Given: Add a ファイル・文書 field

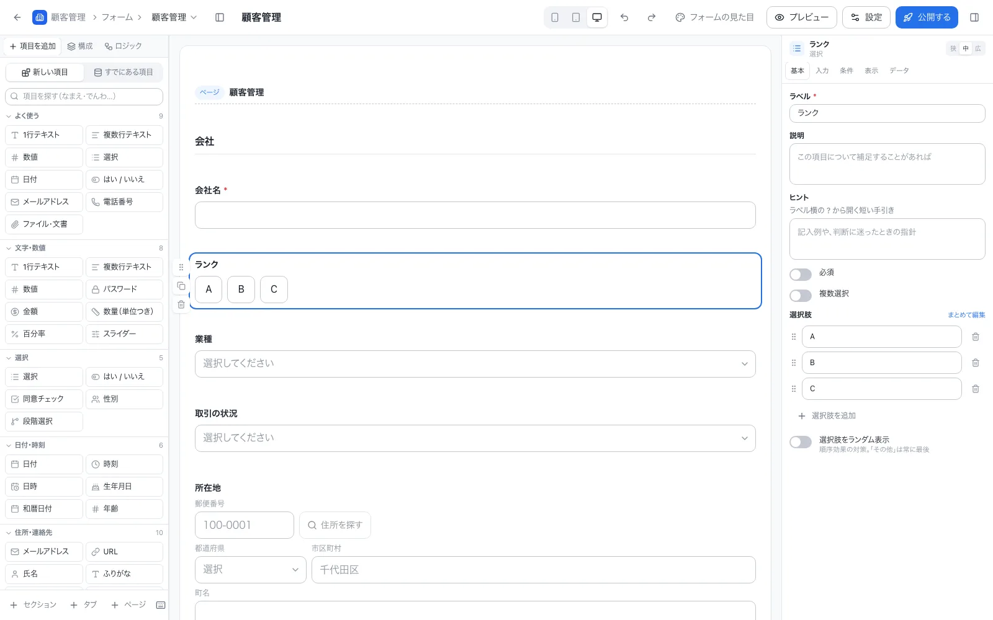Looking at the screenshot, I should 44,224.
